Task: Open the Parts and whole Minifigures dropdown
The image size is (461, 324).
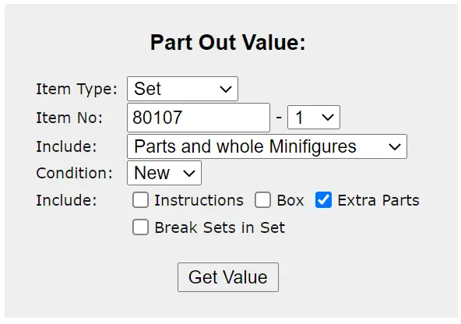Action: point(267,146)
